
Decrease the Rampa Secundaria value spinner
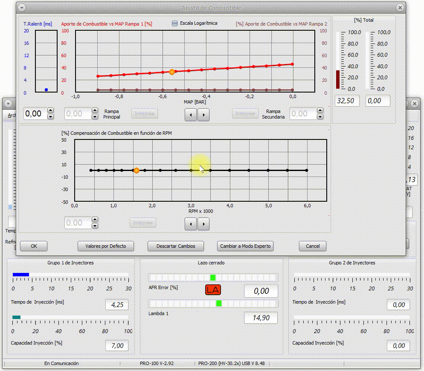pos(320,117)
